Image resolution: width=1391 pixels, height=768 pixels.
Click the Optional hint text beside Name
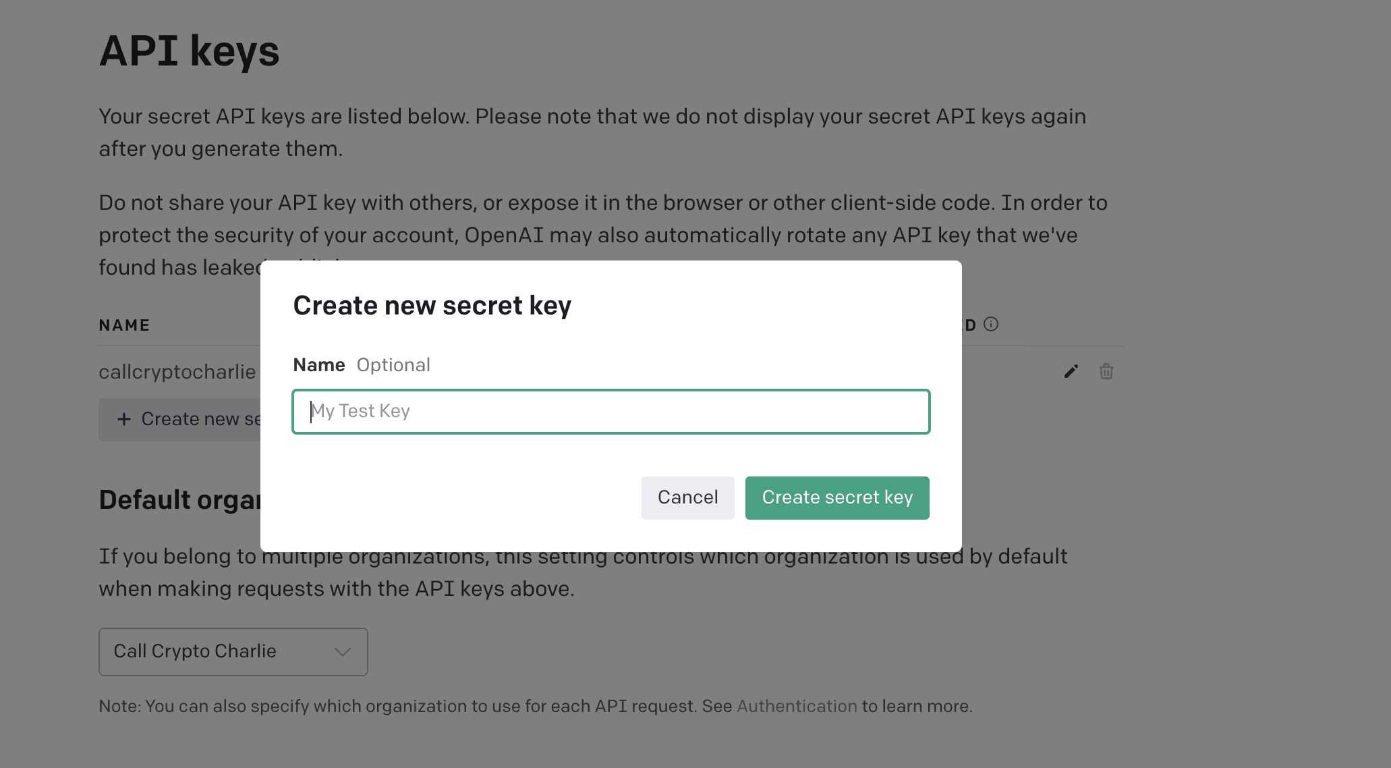(393, 365)
